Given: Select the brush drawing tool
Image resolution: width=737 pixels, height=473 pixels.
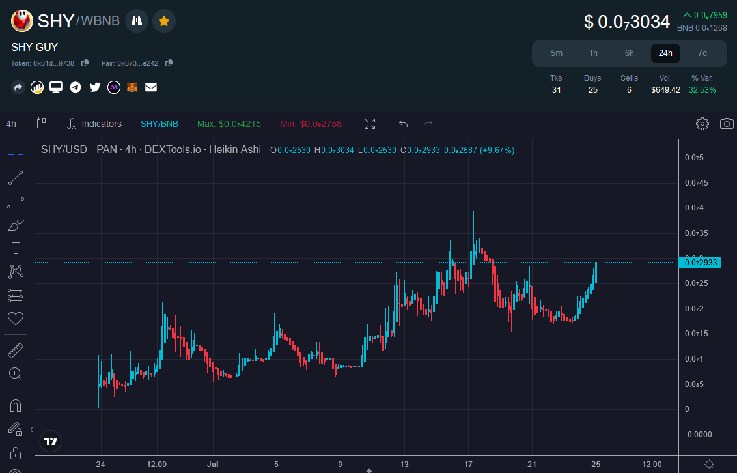Looking at the screenshot, I should (x=16, y=225).
